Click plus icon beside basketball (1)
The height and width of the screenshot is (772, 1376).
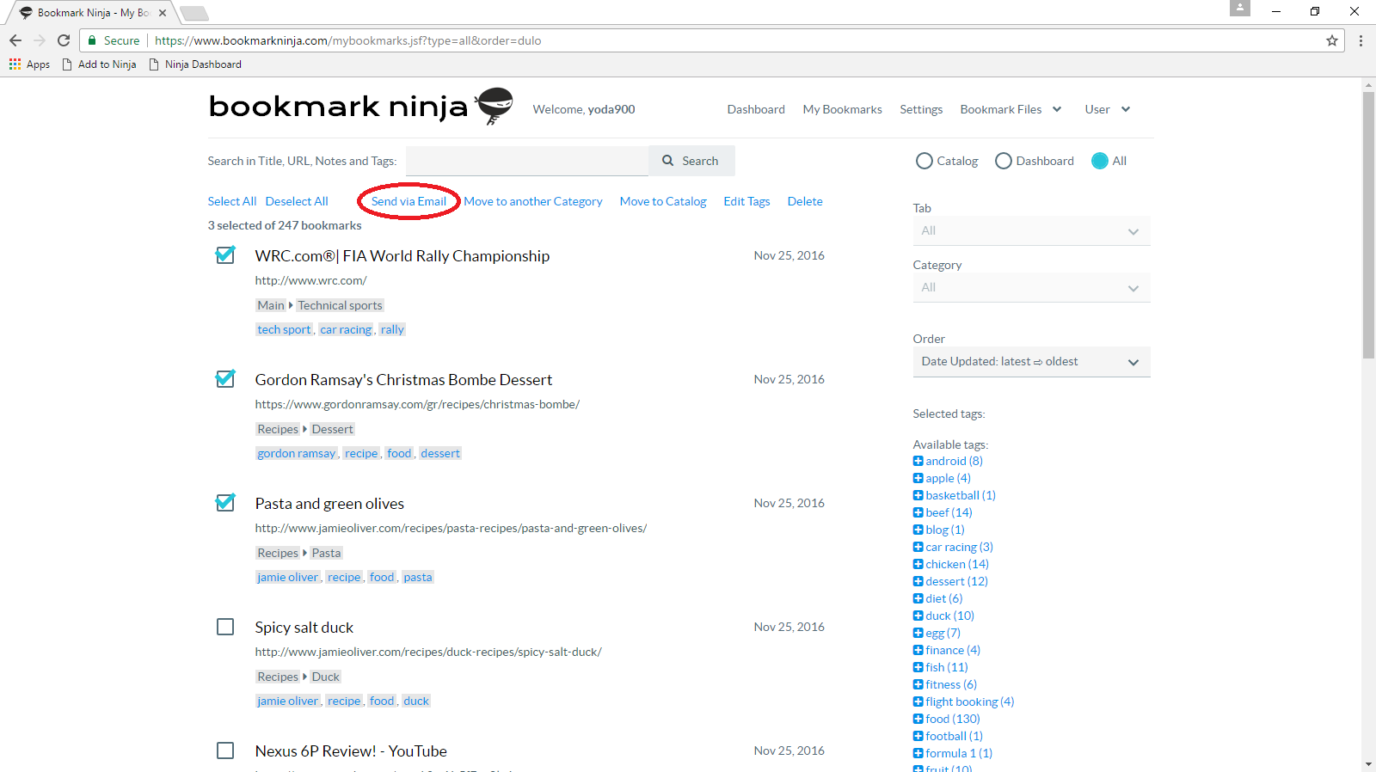(918, 495)
